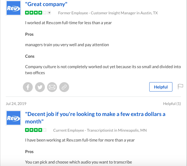Screen dimensions: 187x166
Task: Flag the Great company review
Action: click(180, 87)
